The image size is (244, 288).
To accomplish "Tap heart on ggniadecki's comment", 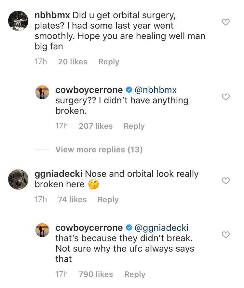I will 225,181.
